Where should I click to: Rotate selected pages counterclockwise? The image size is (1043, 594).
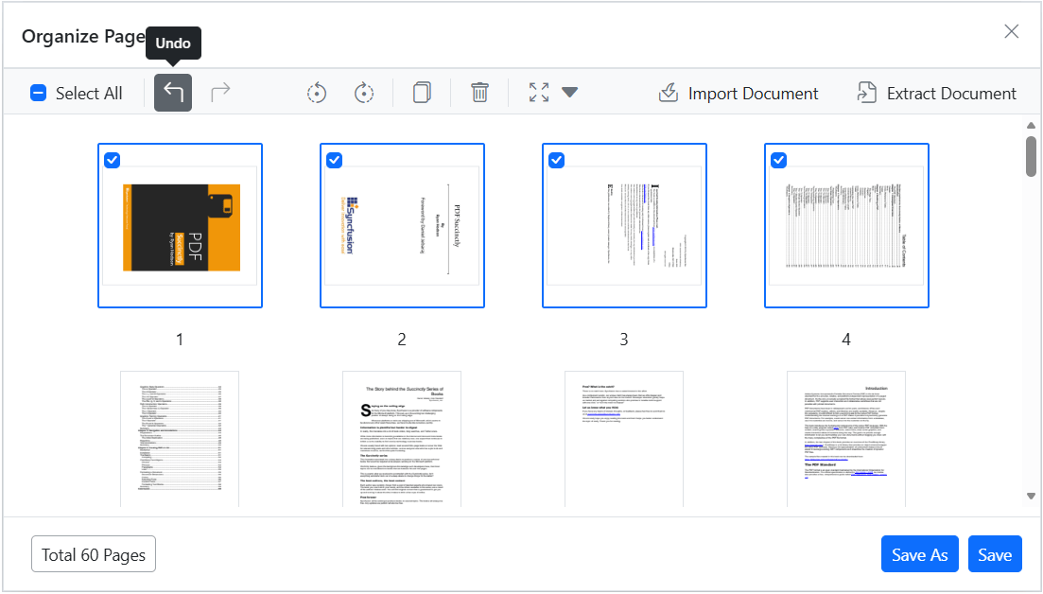[317, 93]
